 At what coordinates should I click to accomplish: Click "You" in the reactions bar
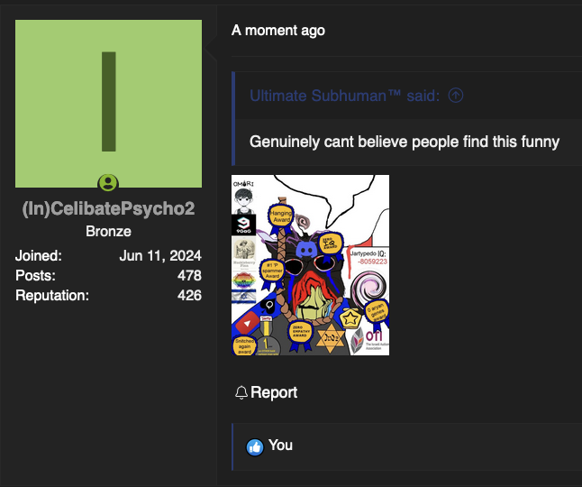(x=281, y=446)
